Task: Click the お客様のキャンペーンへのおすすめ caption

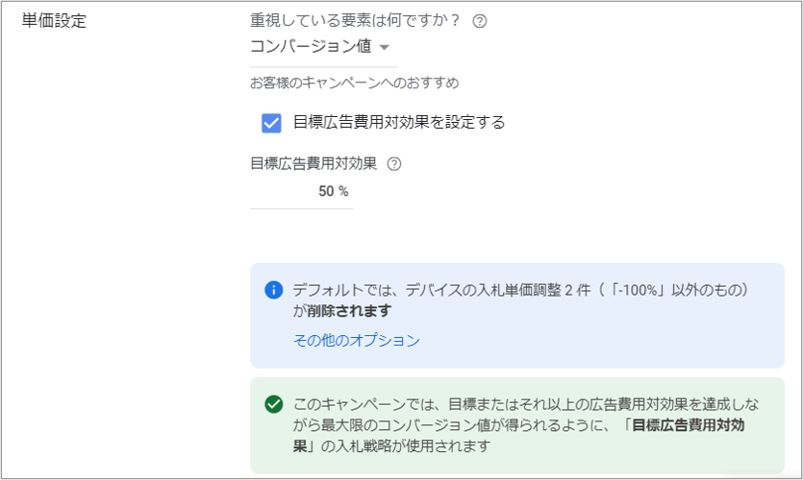Action: pyautogui.click(x=354, y=83)
